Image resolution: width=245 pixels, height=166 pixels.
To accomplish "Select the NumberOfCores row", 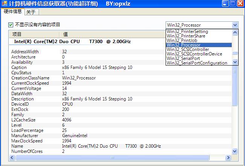I will coord(120,151).
